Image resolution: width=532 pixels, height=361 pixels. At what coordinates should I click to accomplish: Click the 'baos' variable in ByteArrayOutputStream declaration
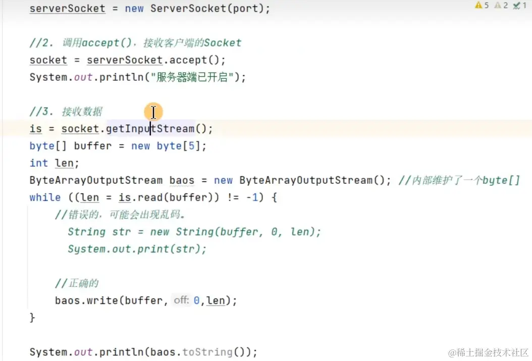(182, 181)
